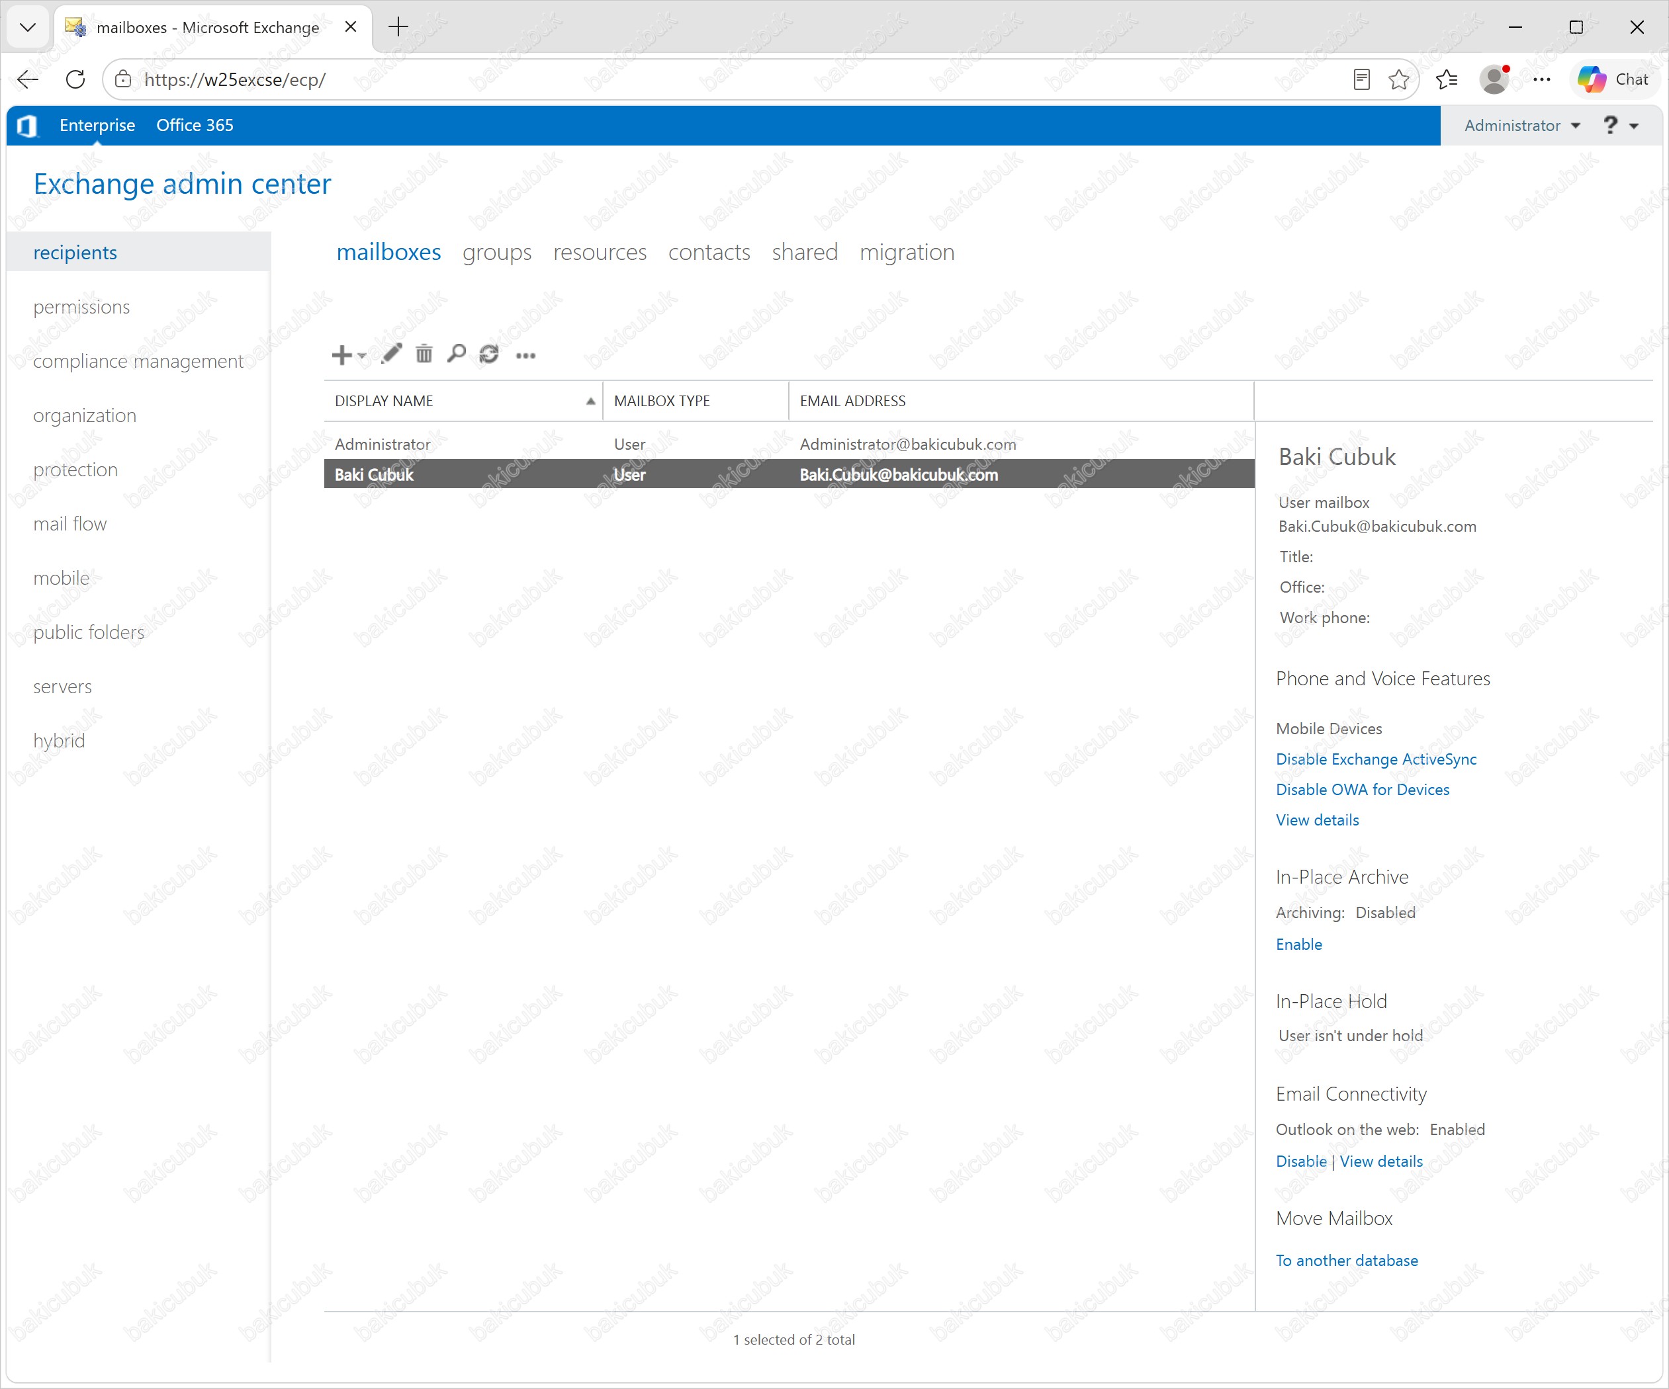Enable In-Place Archive link

[1298, 945]
